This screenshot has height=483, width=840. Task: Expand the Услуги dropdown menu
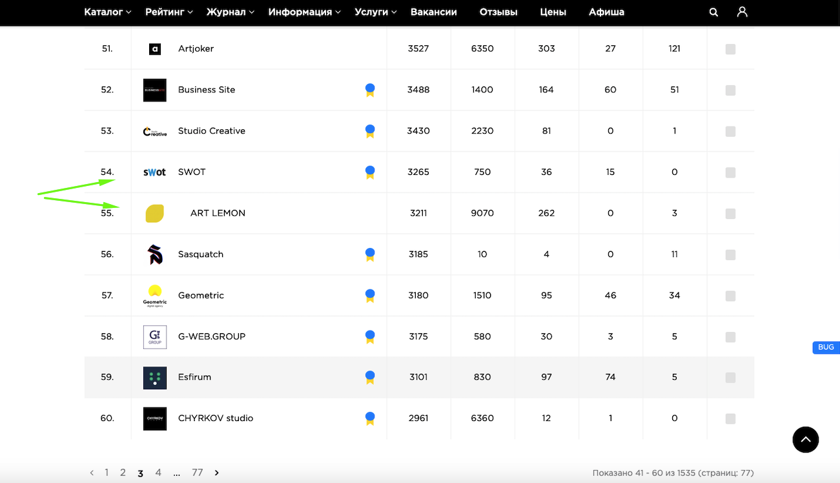[375, 12]
